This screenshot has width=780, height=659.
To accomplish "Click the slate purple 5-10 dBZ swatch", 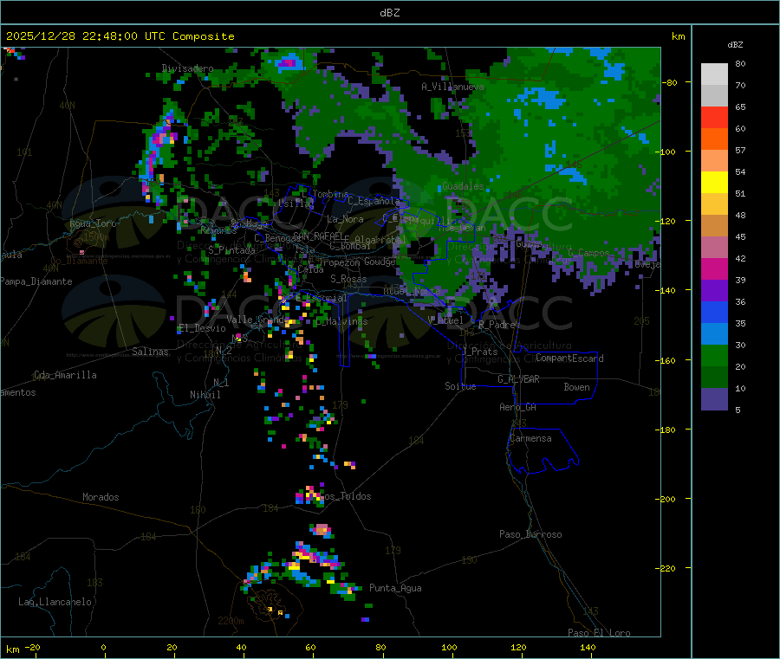I will (714, 399).
